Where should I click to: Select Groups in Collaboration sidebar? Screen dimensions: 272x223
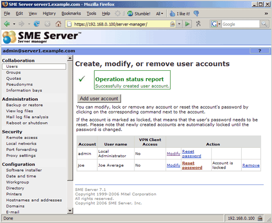(x=13, y=72)
